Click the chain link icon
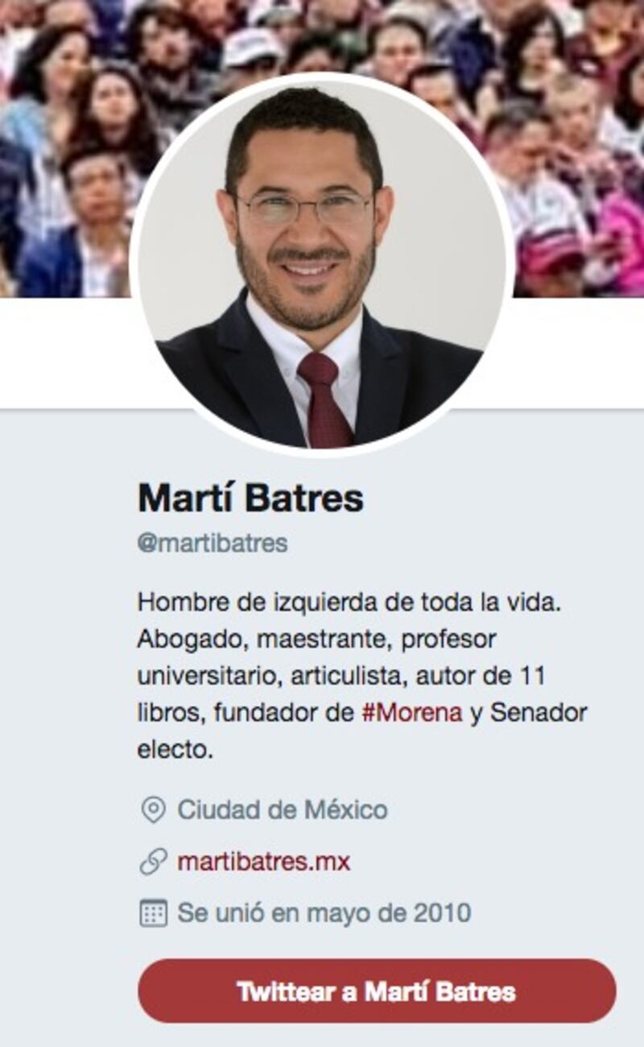Screen dimensions: 644x1047 (153, 862)
